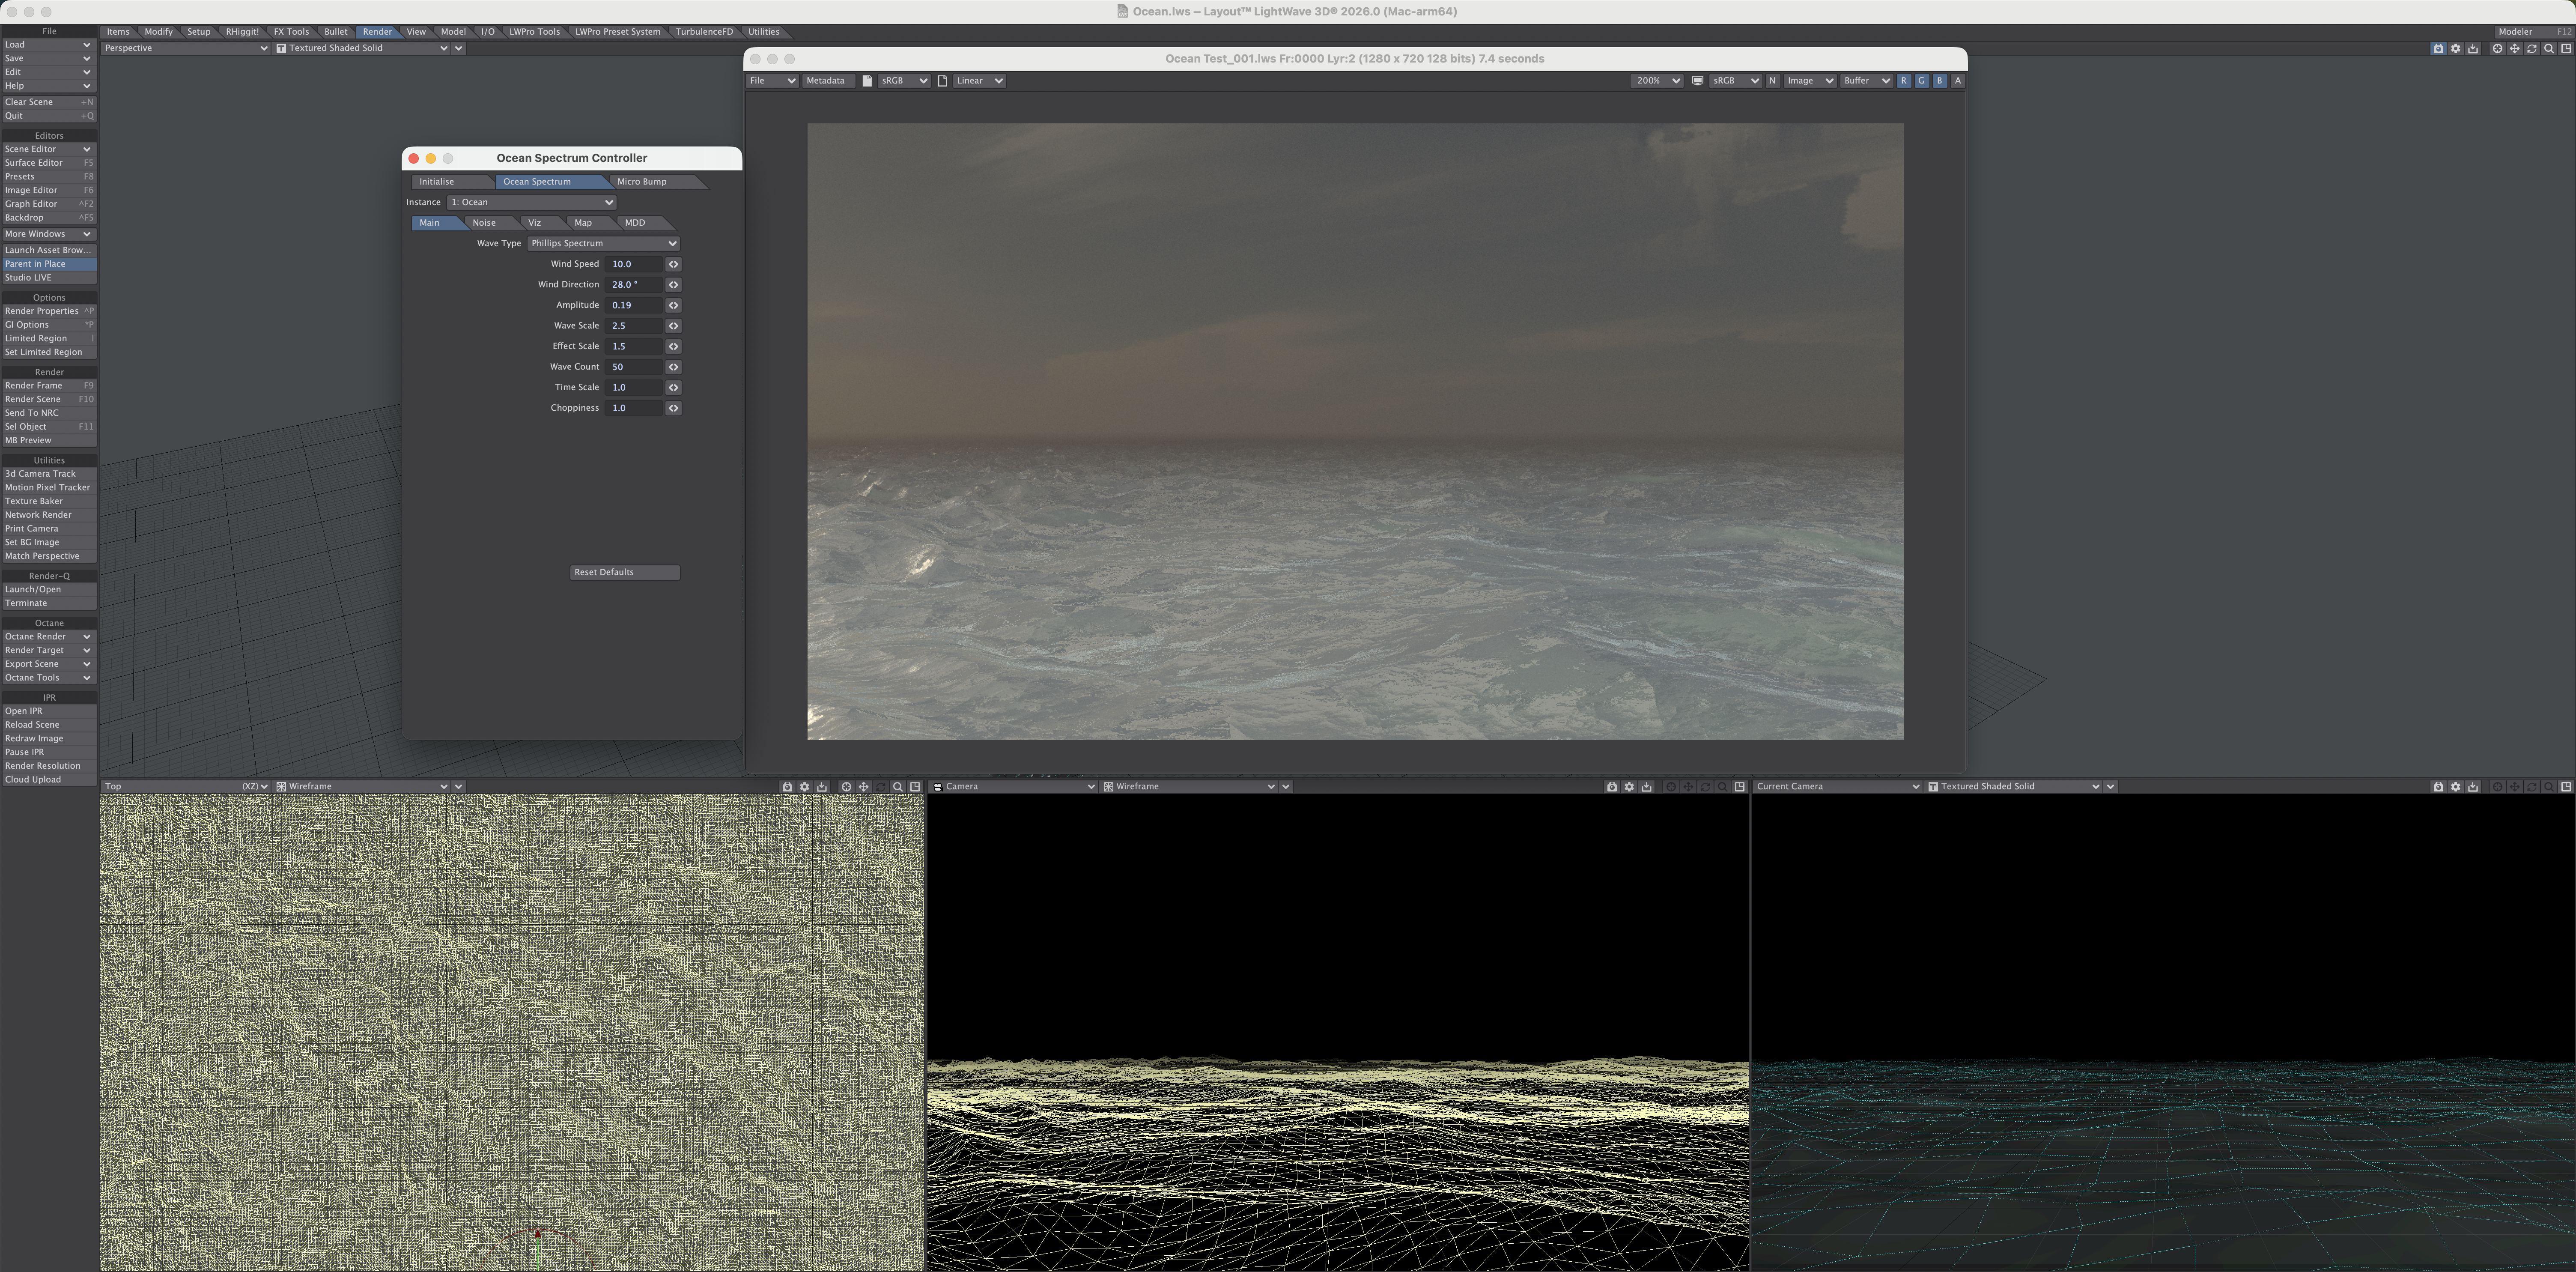This screenshot has width=2576, height=1272.
Task: Toggle maximize layout icon in Top viewport
Action: pos(915,787)
